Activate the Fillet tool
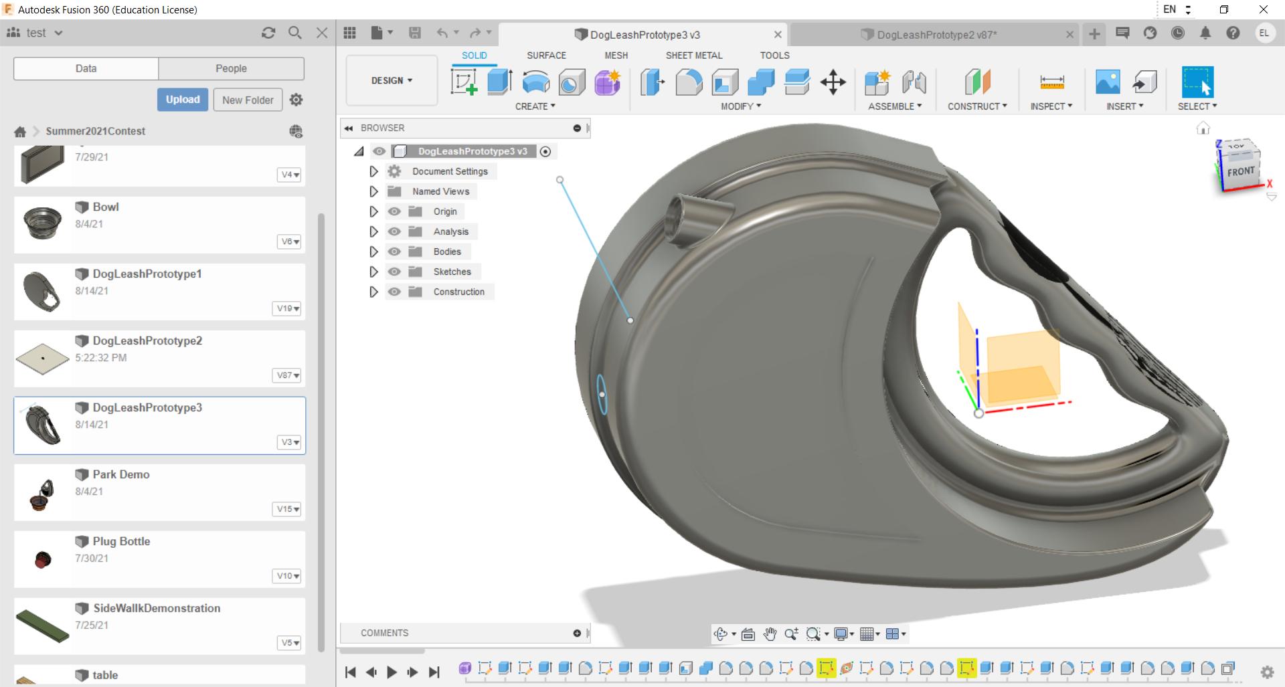 pos(689,82)
